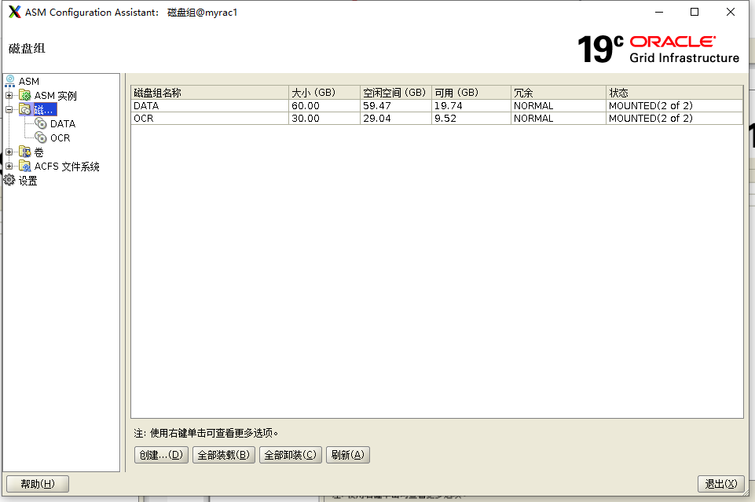
Task: Maximize the ASM Configuration Assistant window
Action: pyautogui.click(x=695, y=12)
